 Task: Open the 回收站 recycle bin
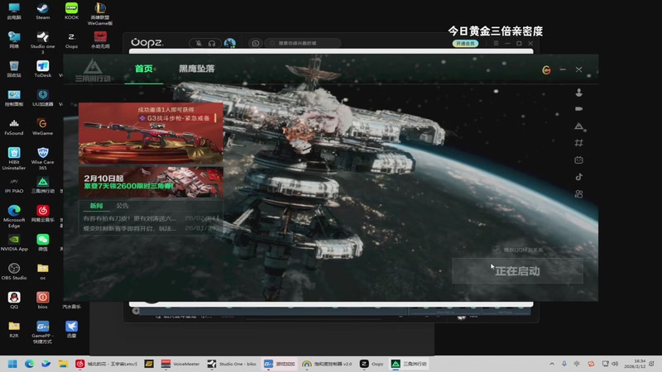point(14,69)
